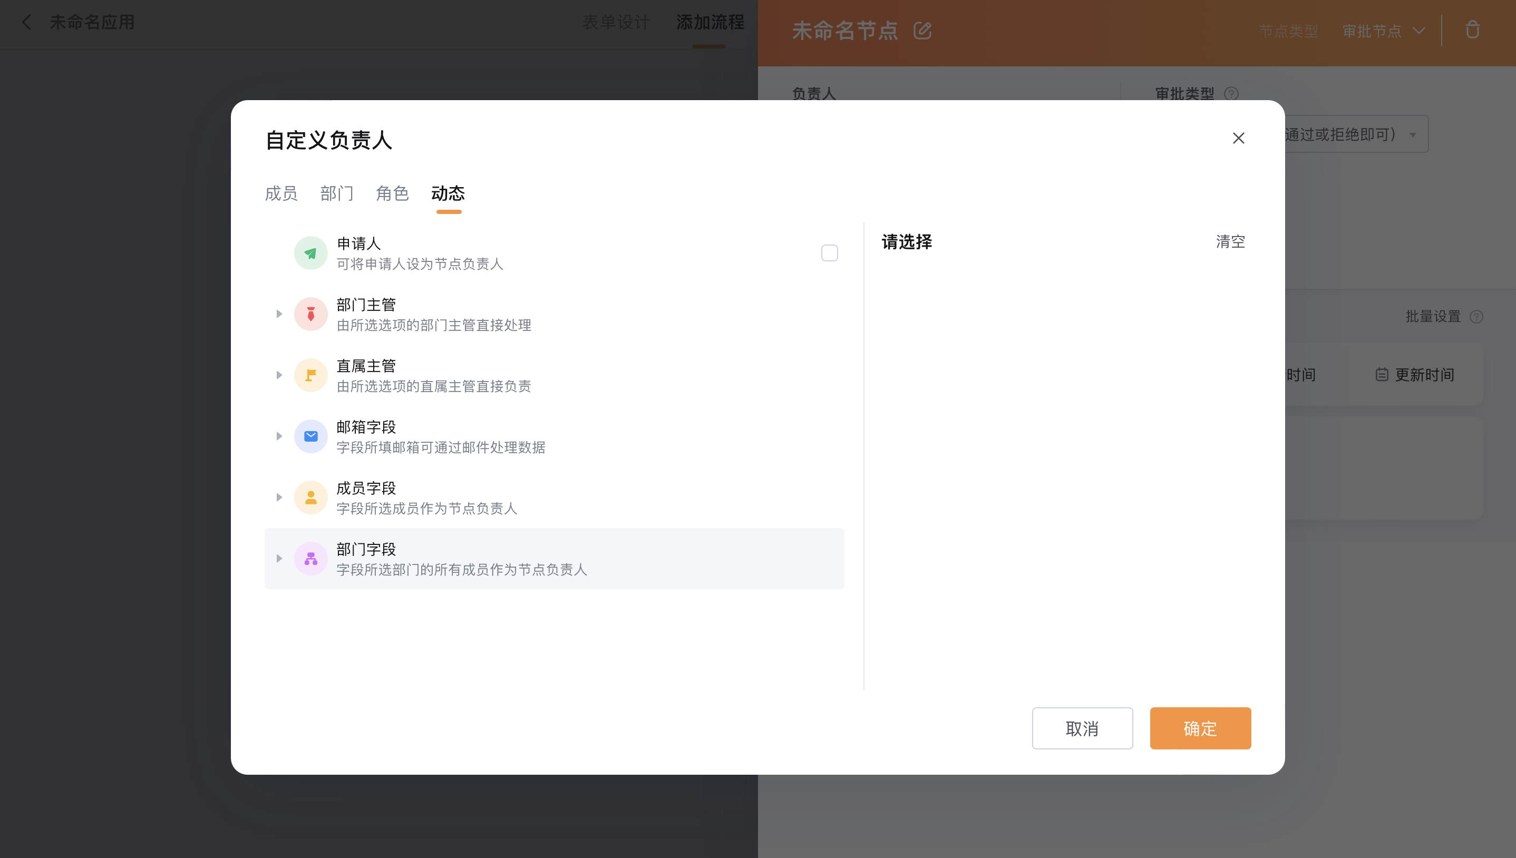Expand the 邮箱字段 row

pos(279,437)
